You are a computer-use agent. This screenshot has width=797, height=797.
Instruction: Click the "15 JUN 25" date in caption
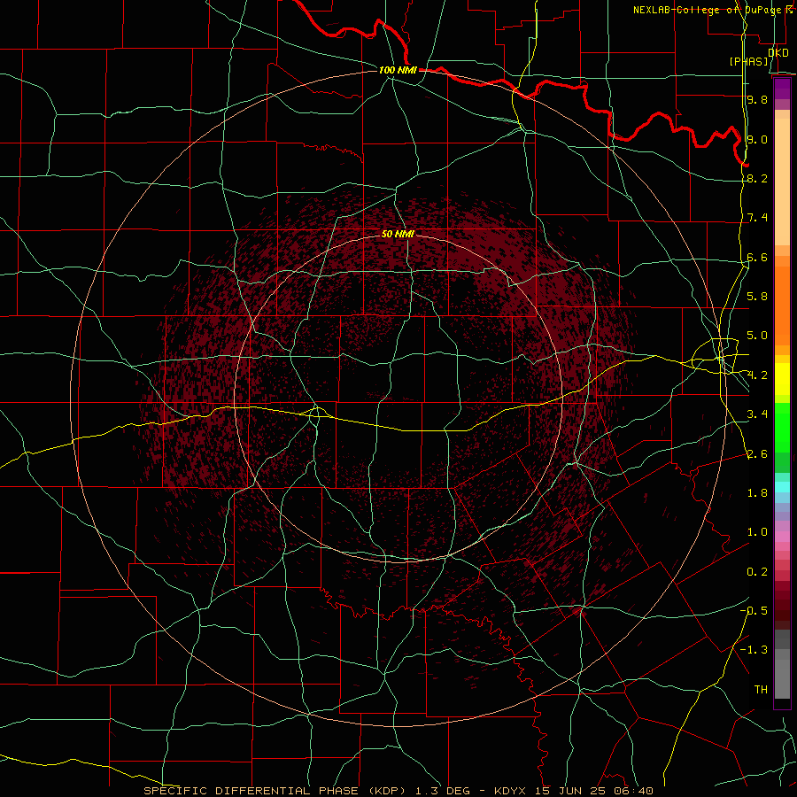(570, 791)
